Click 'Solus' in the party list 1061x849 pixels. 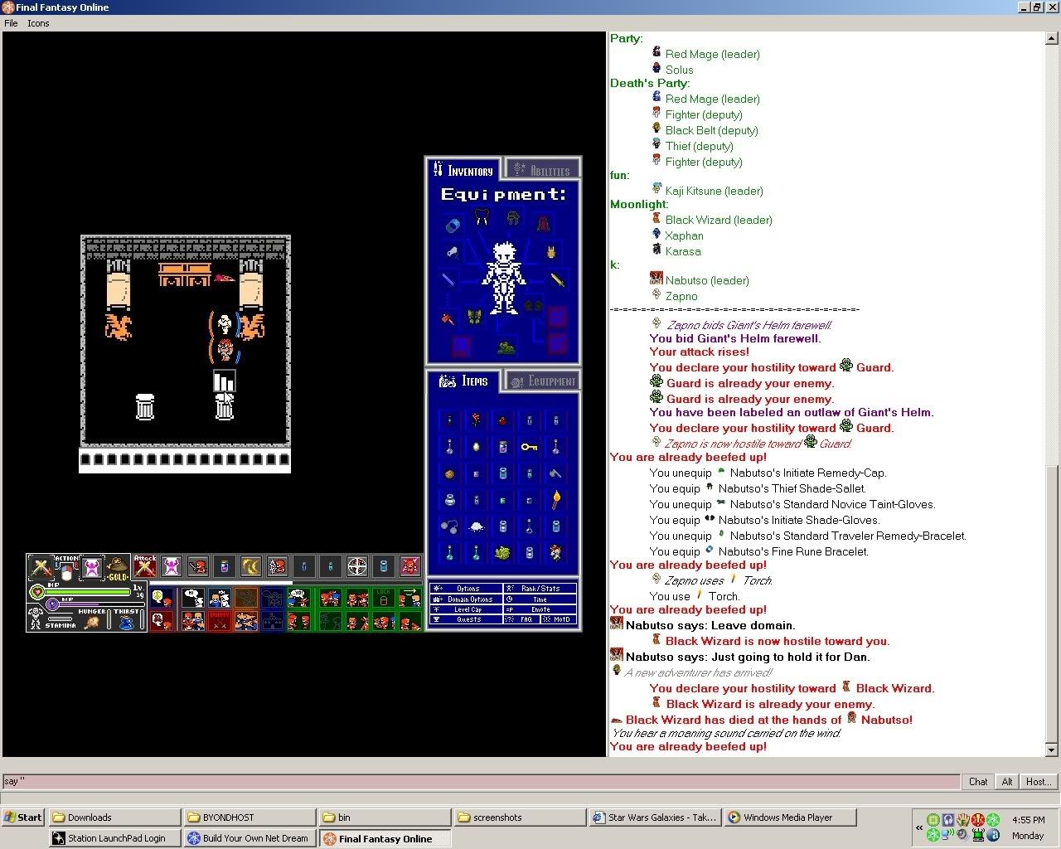point(679,70)
